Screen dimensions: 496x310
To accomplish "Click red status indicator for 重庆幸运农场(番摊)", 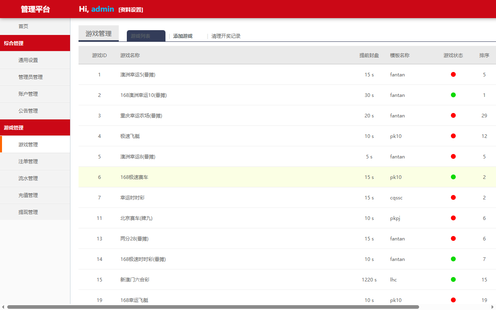I will pos(453,115).
